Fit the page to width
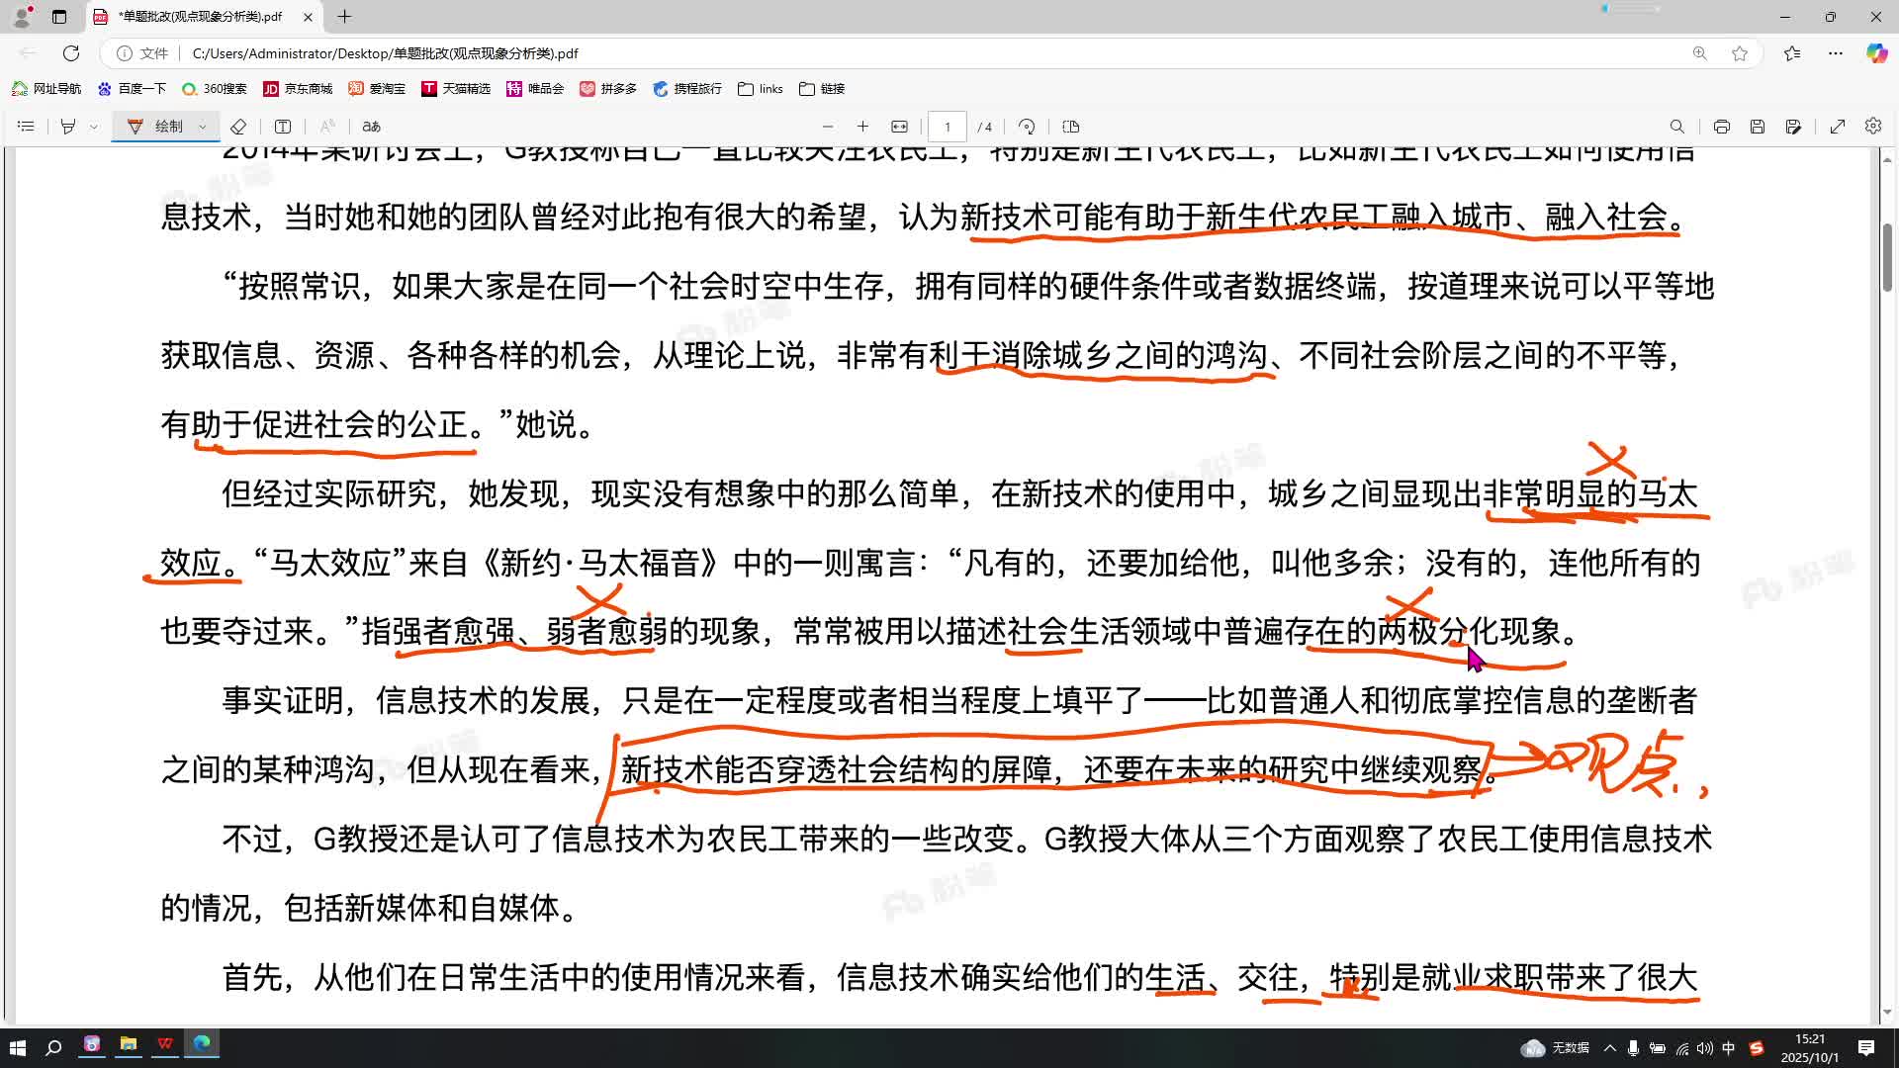Screen dimensions: 1899x1068 899,127
